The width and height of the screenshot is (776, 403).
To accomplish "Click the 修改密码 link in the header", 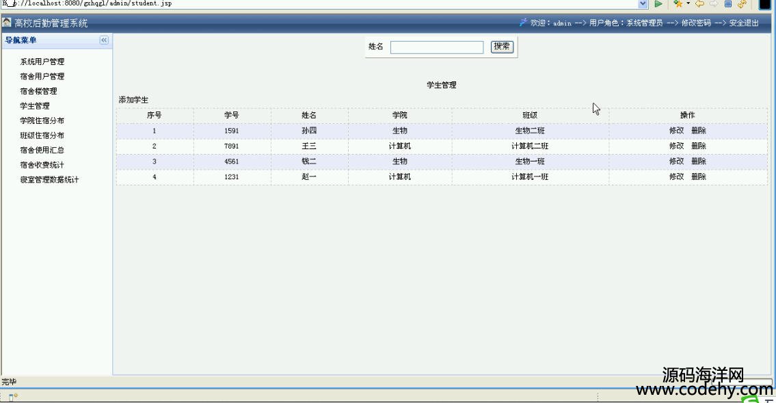I will pos(696,23).
